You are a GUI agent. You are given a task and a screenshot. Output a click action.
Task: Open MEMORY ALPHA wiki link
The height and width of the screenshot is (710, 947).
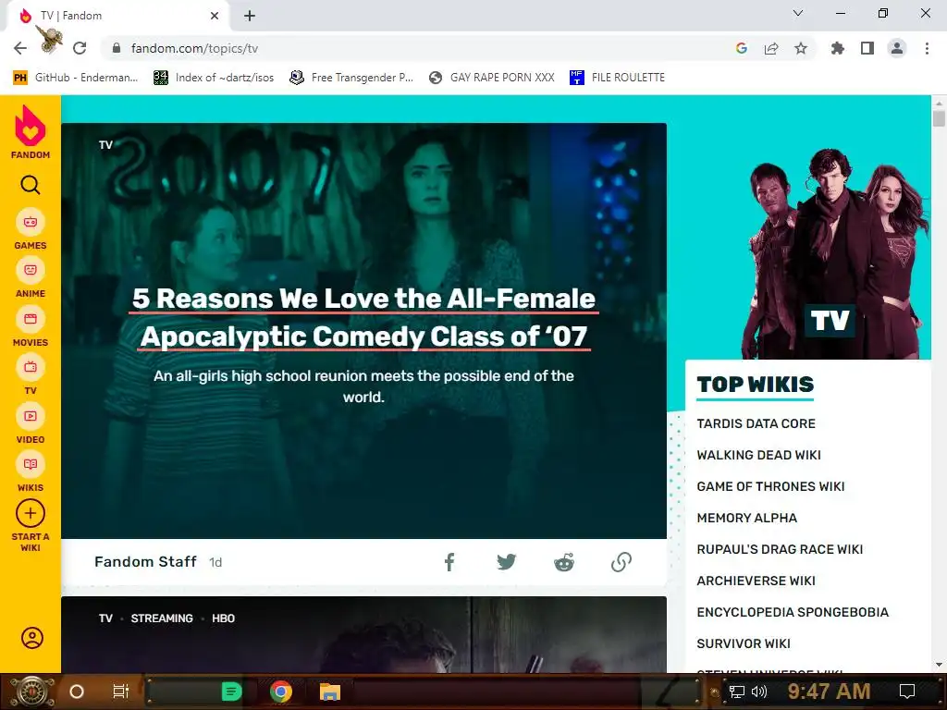(x=747, y=518)
